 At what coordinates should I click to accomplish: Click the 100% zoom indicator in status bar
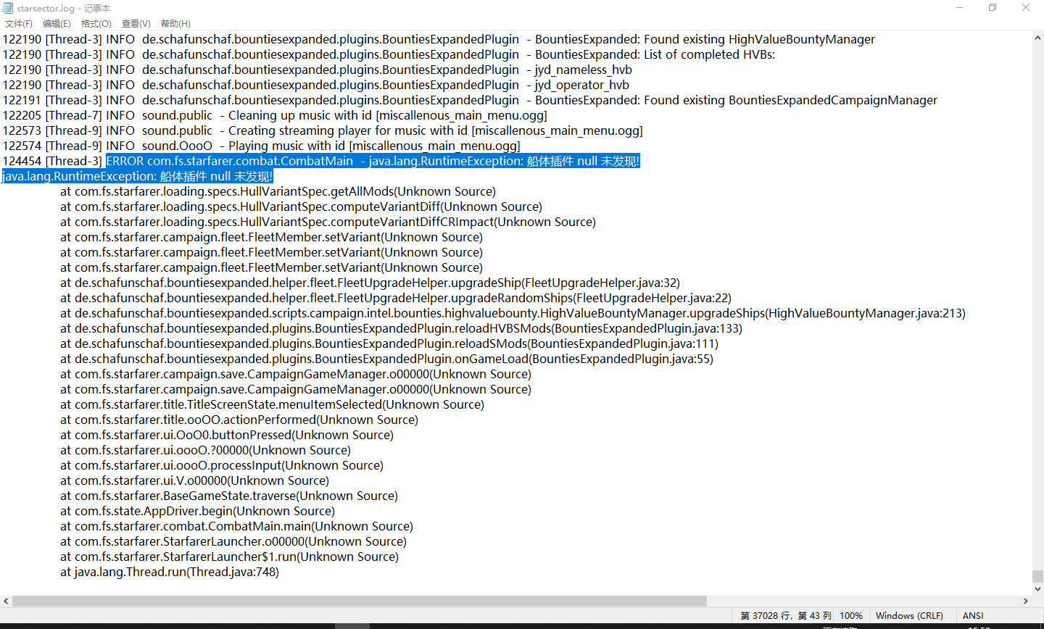(851, 616)
